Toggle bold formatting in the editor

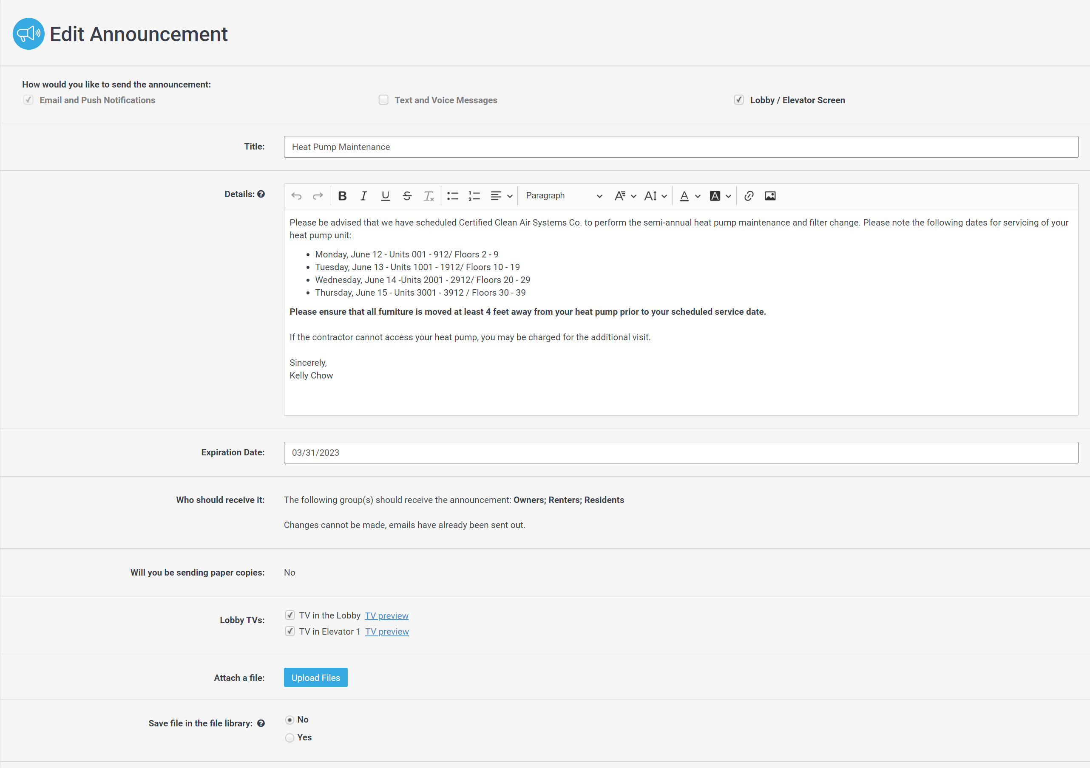342,195
